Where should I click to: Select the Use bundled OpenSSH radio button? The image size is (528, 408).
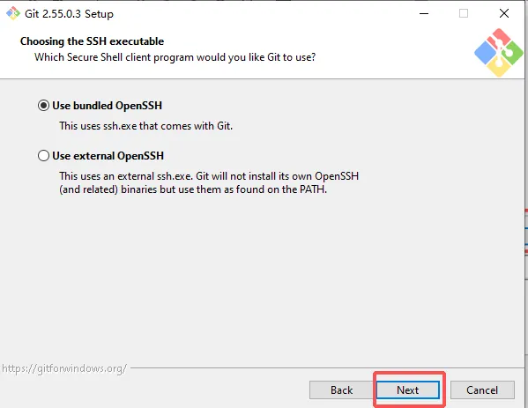click(x=43, y=106)
